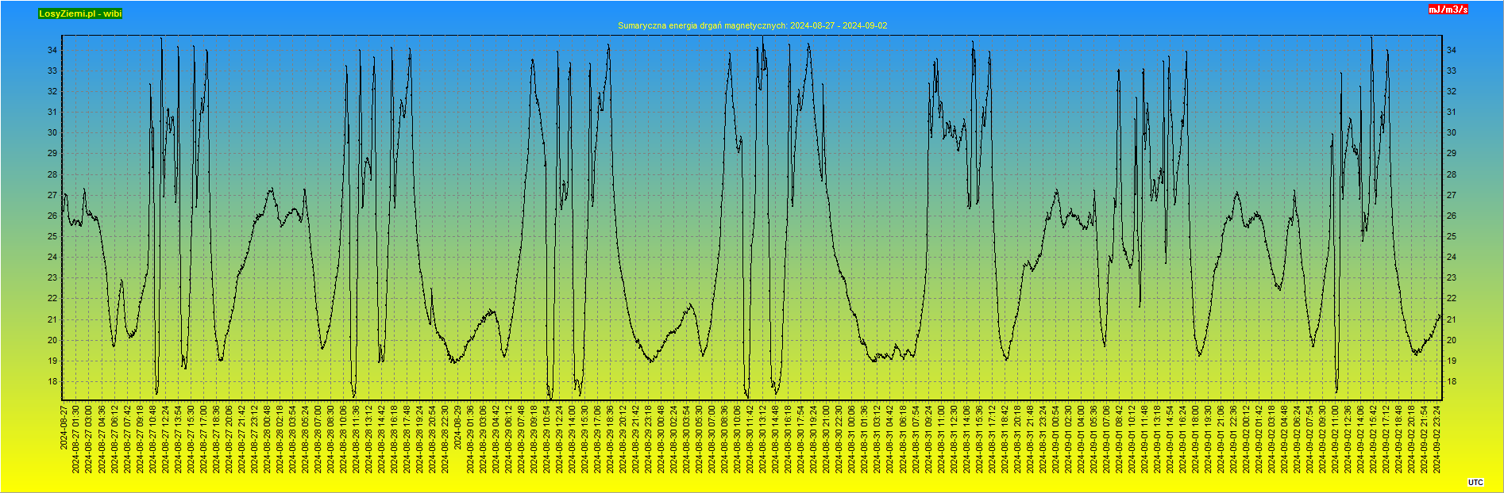Click the red mJ/m3/s unit label

1448,10
